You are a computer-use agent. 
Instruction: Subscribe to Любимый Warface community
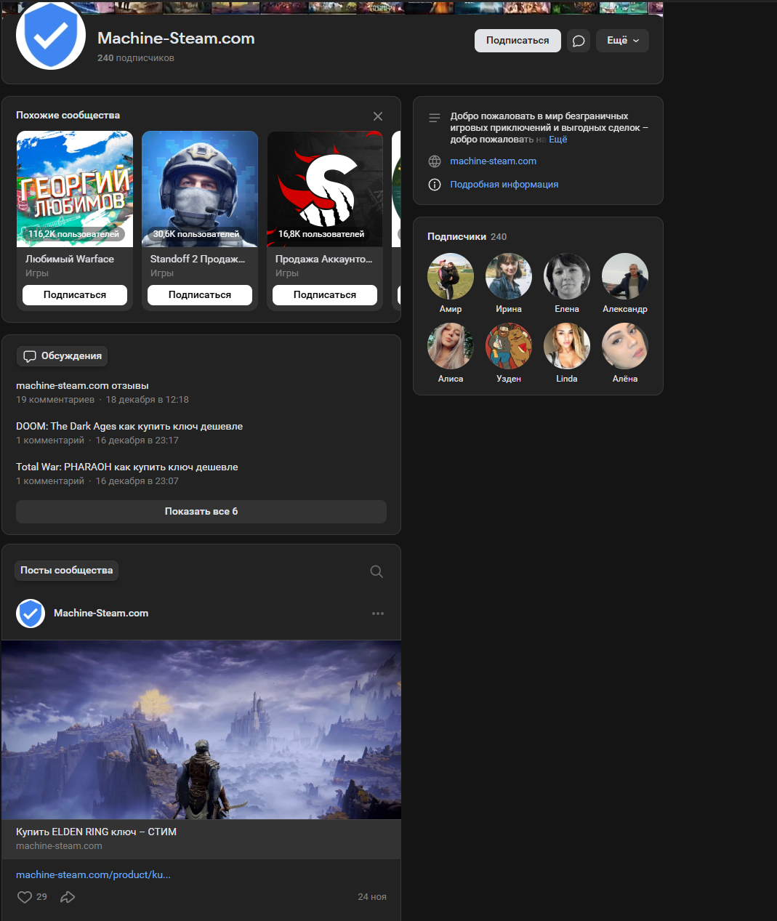75,295
